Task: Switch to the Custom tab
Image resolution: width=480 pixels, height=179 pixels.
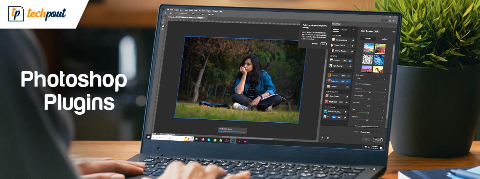Action: (x=385, y=39)
